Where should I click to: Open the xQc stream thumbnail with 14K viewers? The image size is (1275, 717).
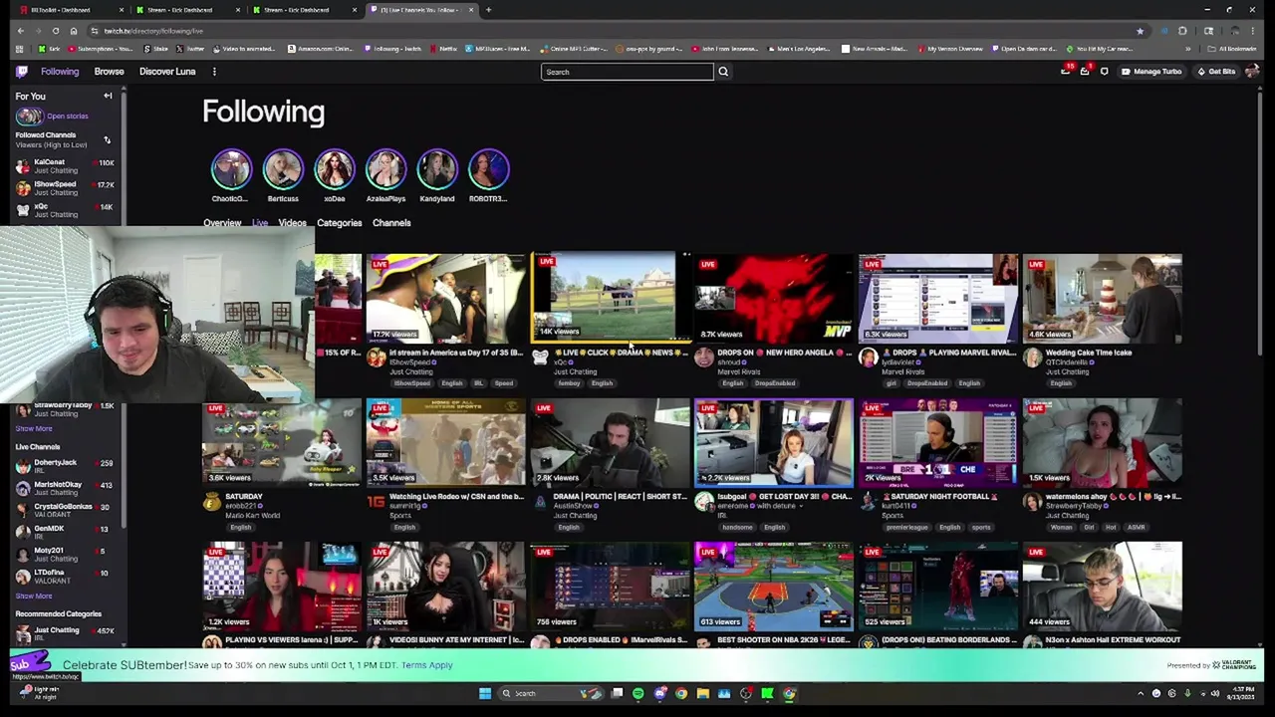click(x=610, y=297)
